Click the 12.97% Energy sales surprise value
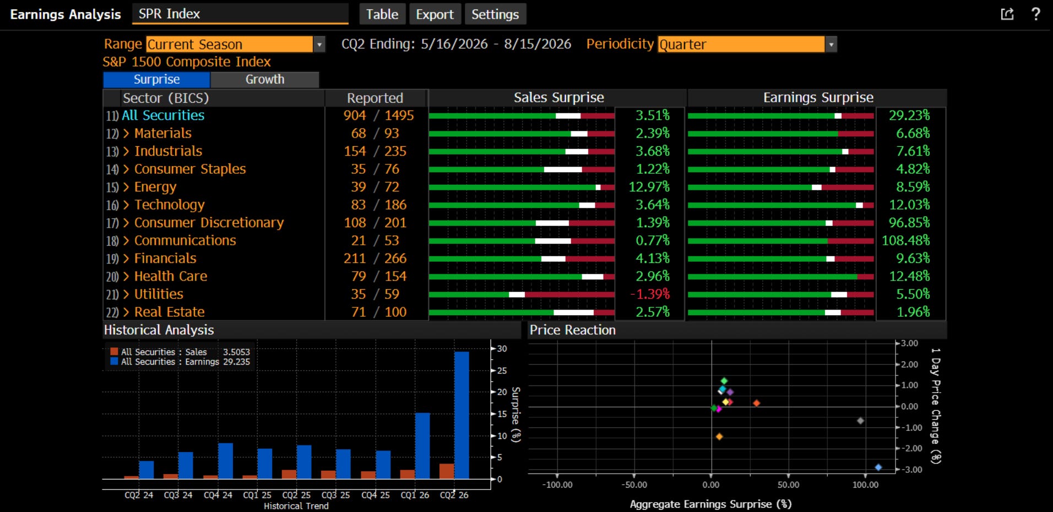 (x=649, y=187)
